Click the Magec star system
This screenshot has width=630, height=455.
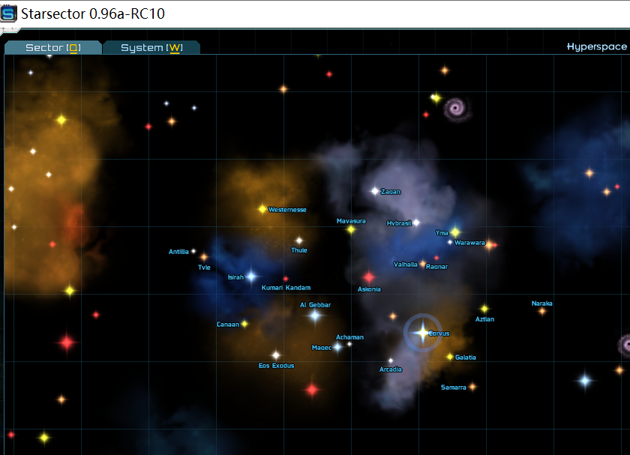coord(337,347)
